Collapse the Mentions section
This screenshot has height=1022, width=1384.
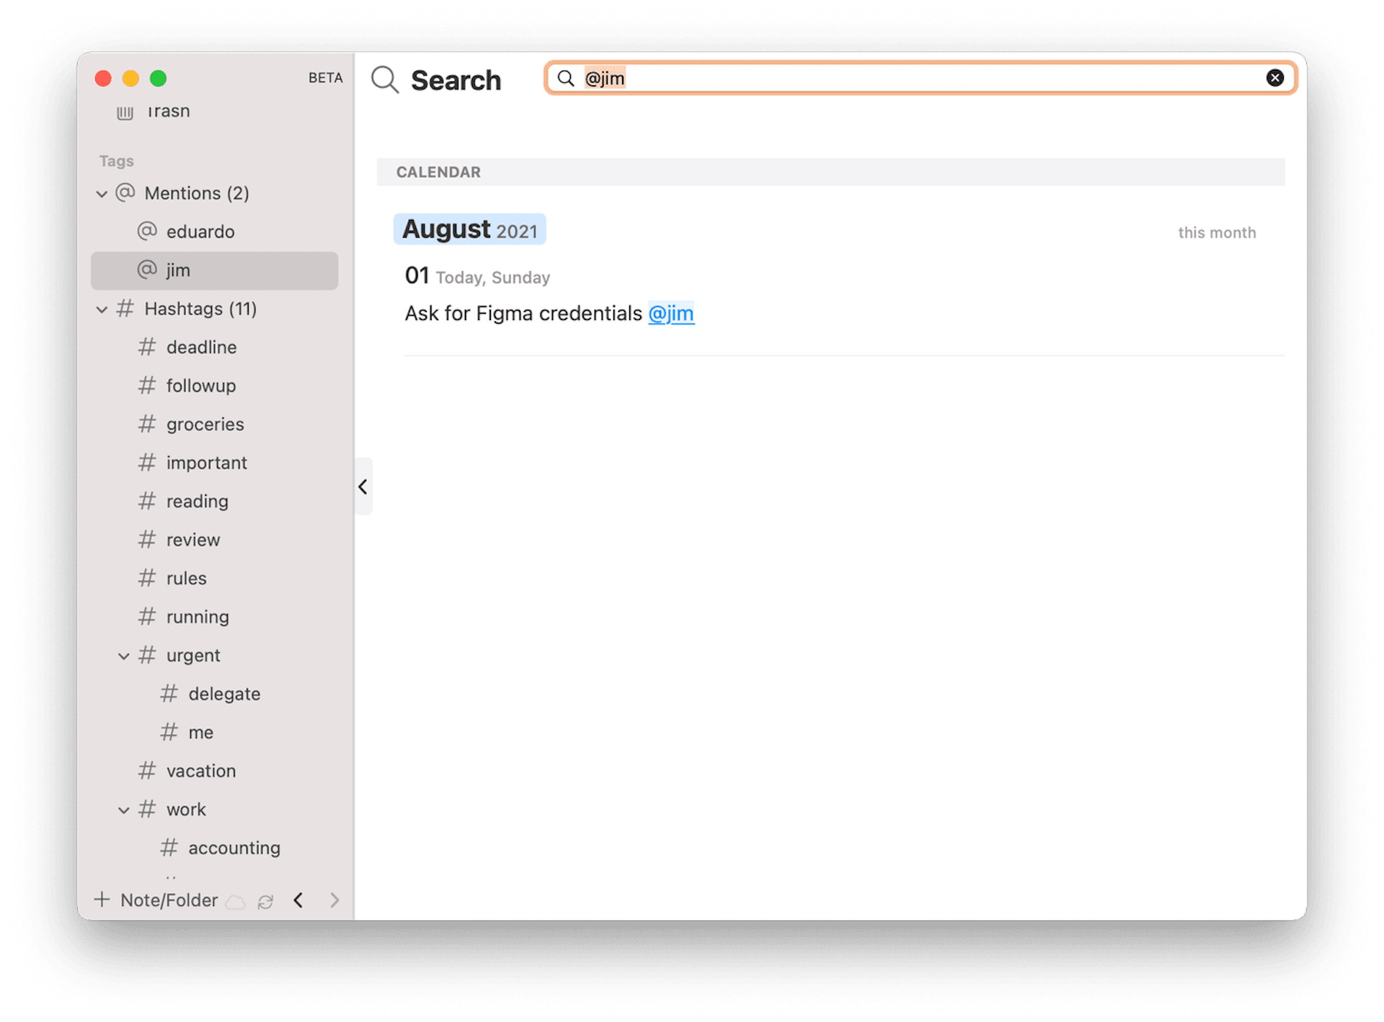102,194
